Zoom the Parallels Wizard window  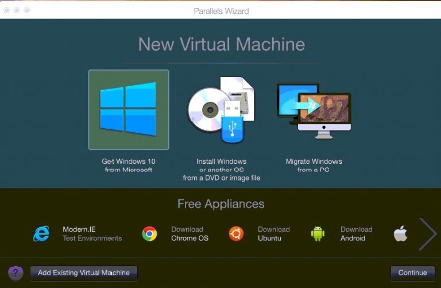(27, 10)
